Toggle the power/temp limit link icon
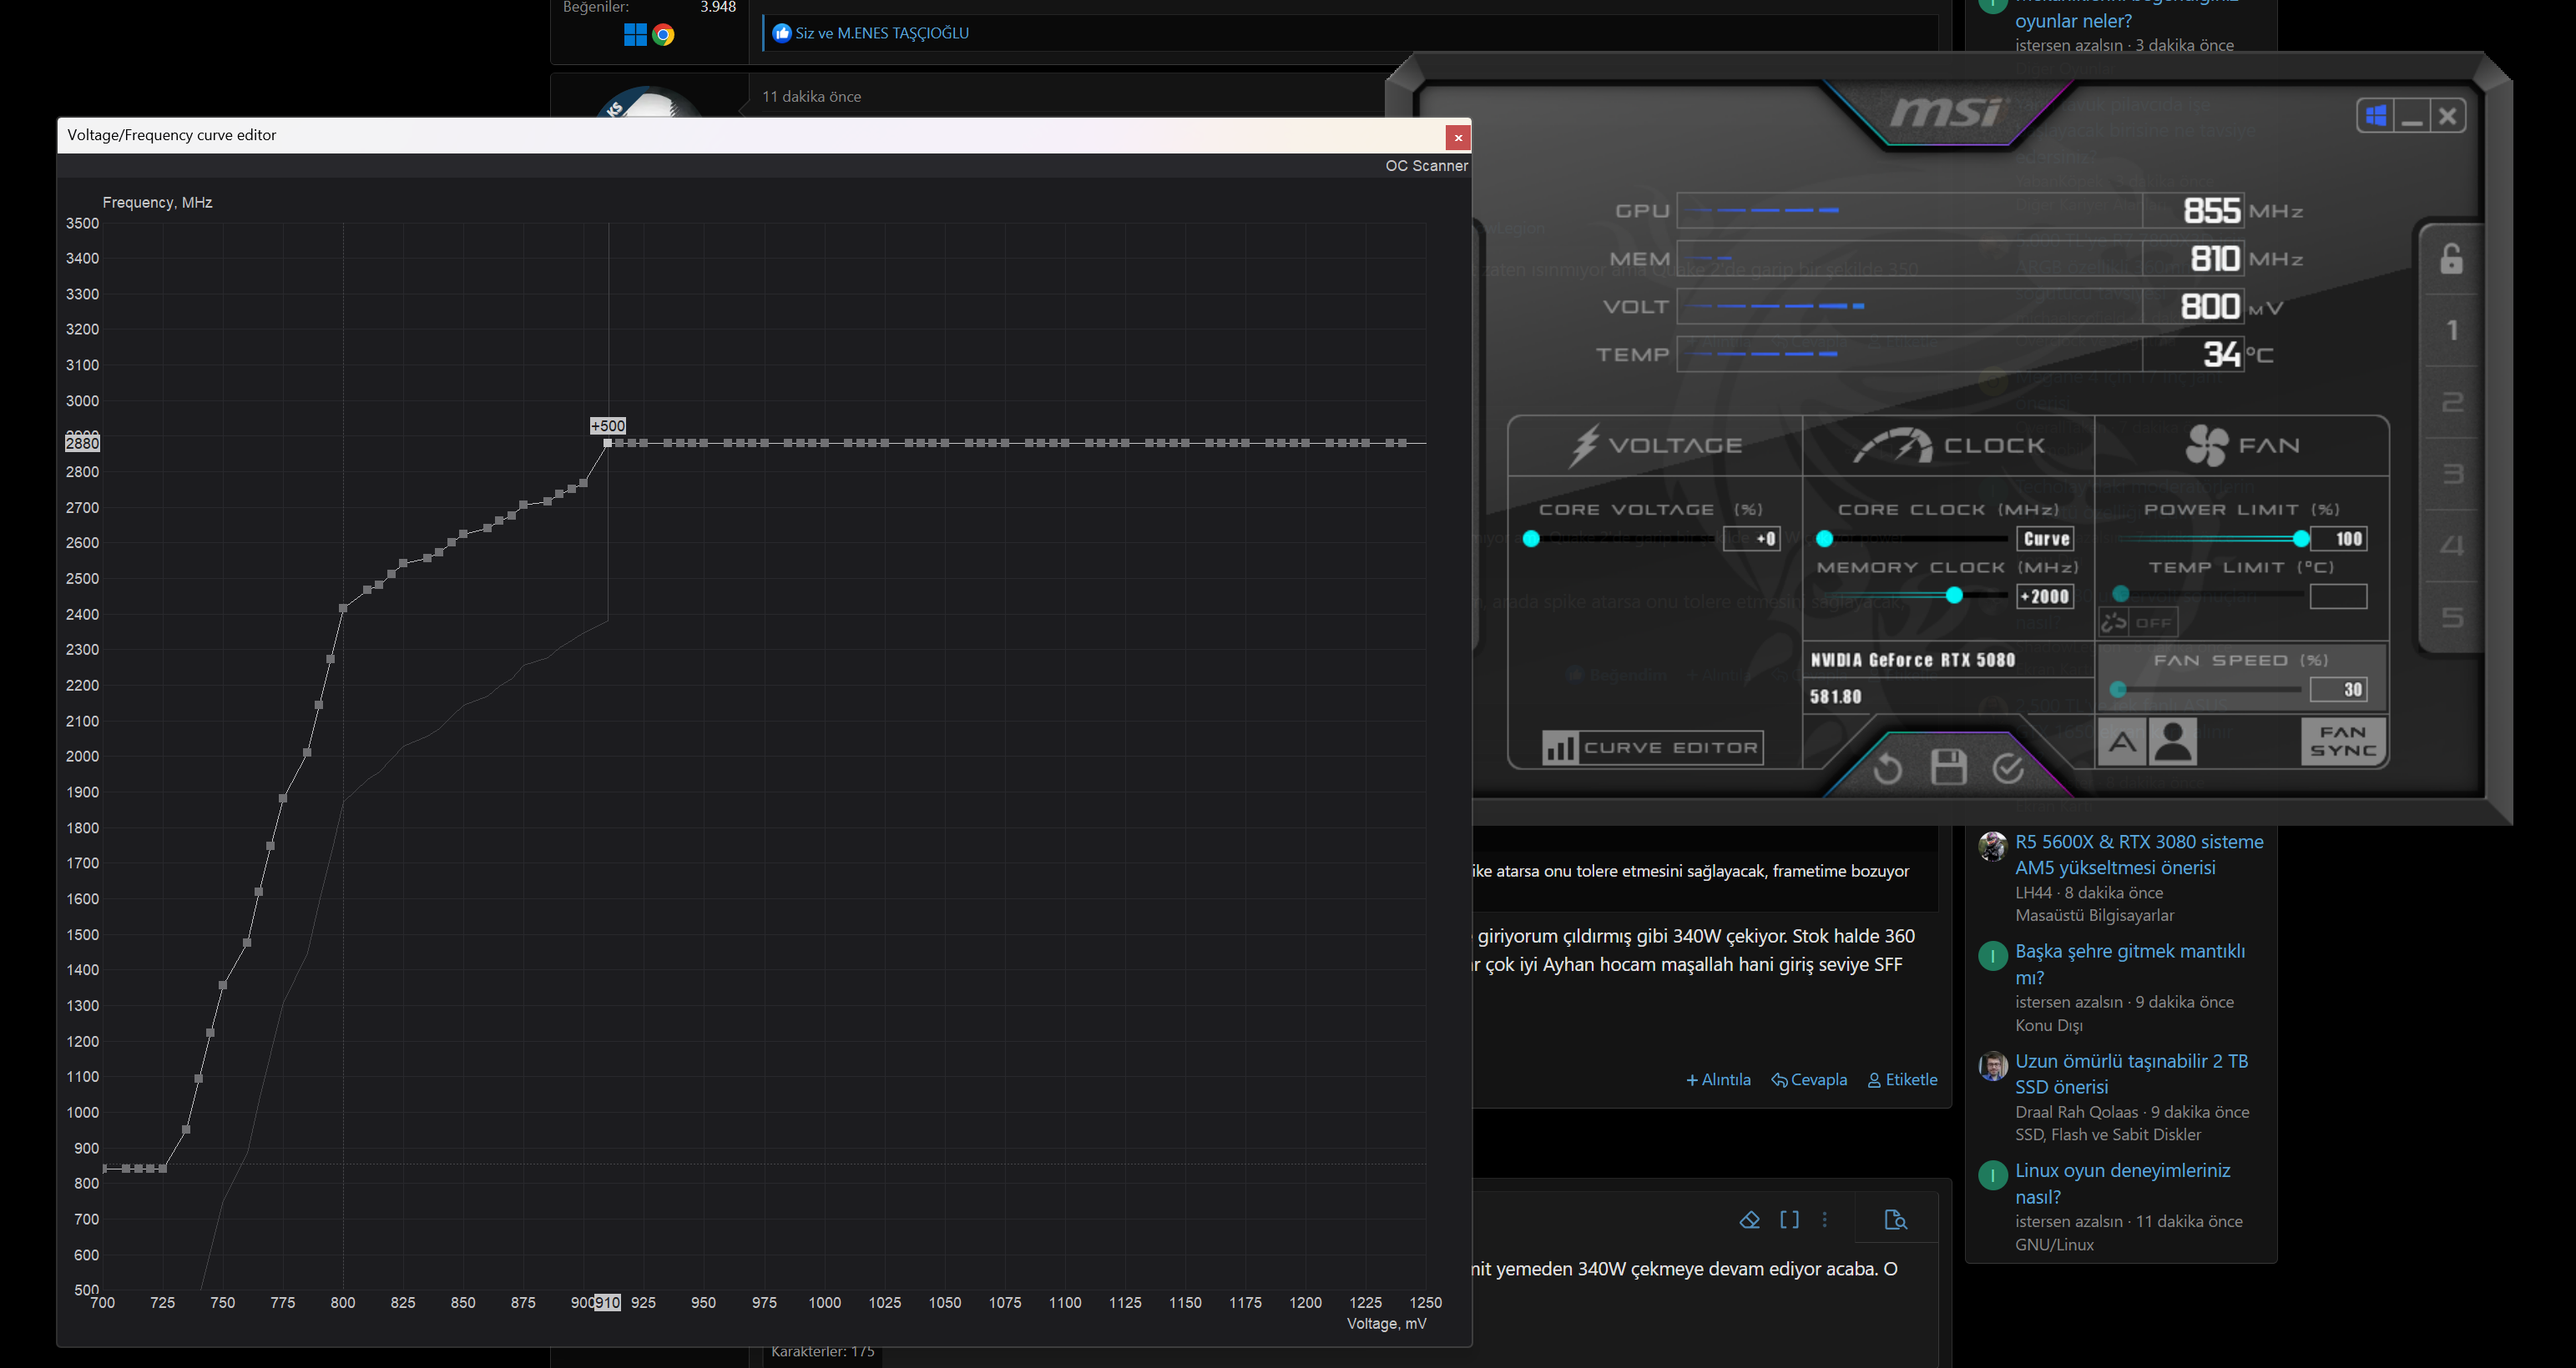Image resolution: width=2576 pixels, height=1368 pixels. coord(2113,622)
